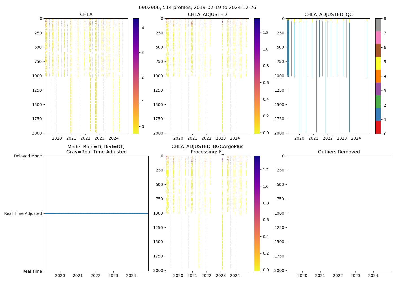Click the red segment of the QC colorbar
The height and width of the screenshot is (282, 395).
click(378, 127)
